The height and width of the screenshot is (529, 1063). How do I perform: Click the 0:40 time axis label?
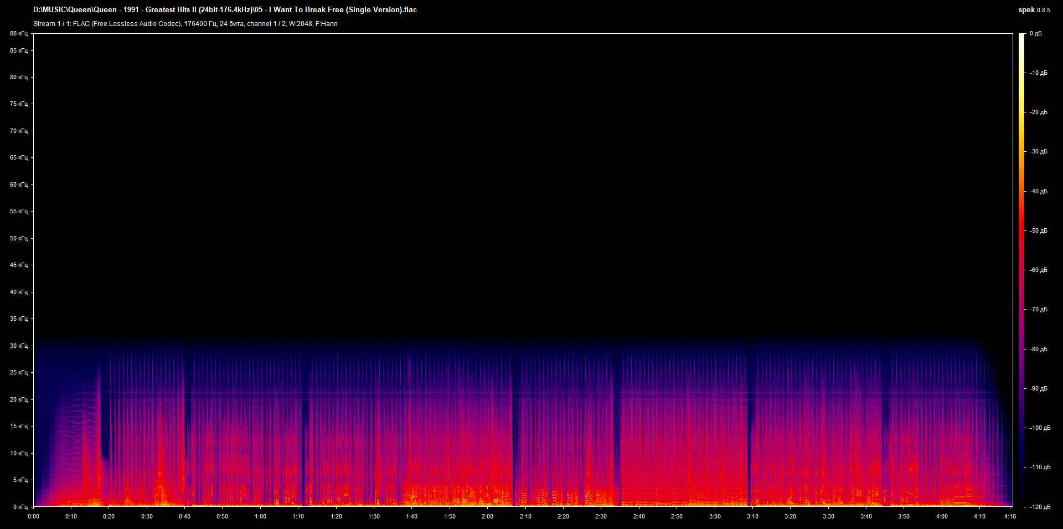tap(185, 516)
